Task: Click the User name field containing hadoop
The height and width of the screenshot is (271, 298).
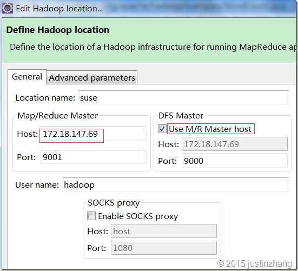Action: tap(175, 184)
